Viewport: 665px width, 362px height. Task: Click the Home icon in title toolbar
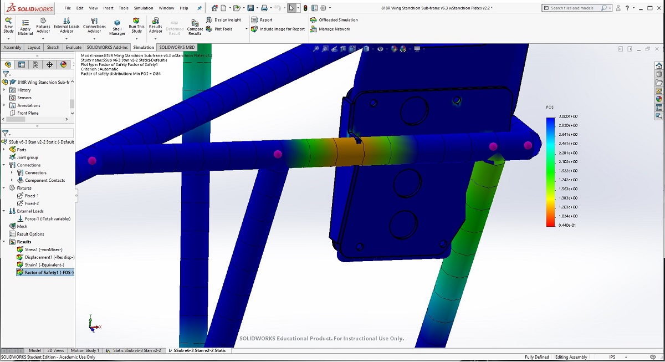point(215,8)
